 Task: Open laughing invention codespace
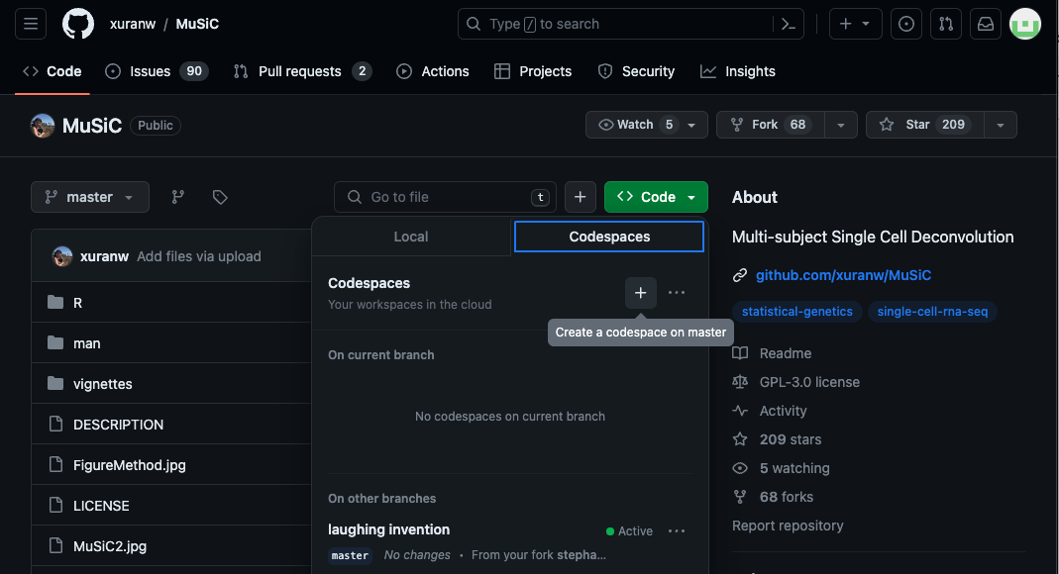[x=388, y=529]
